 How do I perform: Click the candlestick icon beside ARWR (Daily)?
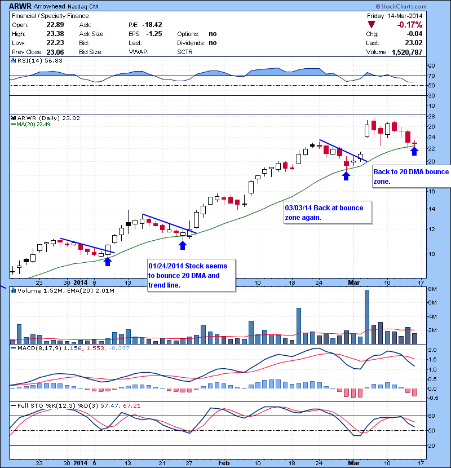point(14,118)
